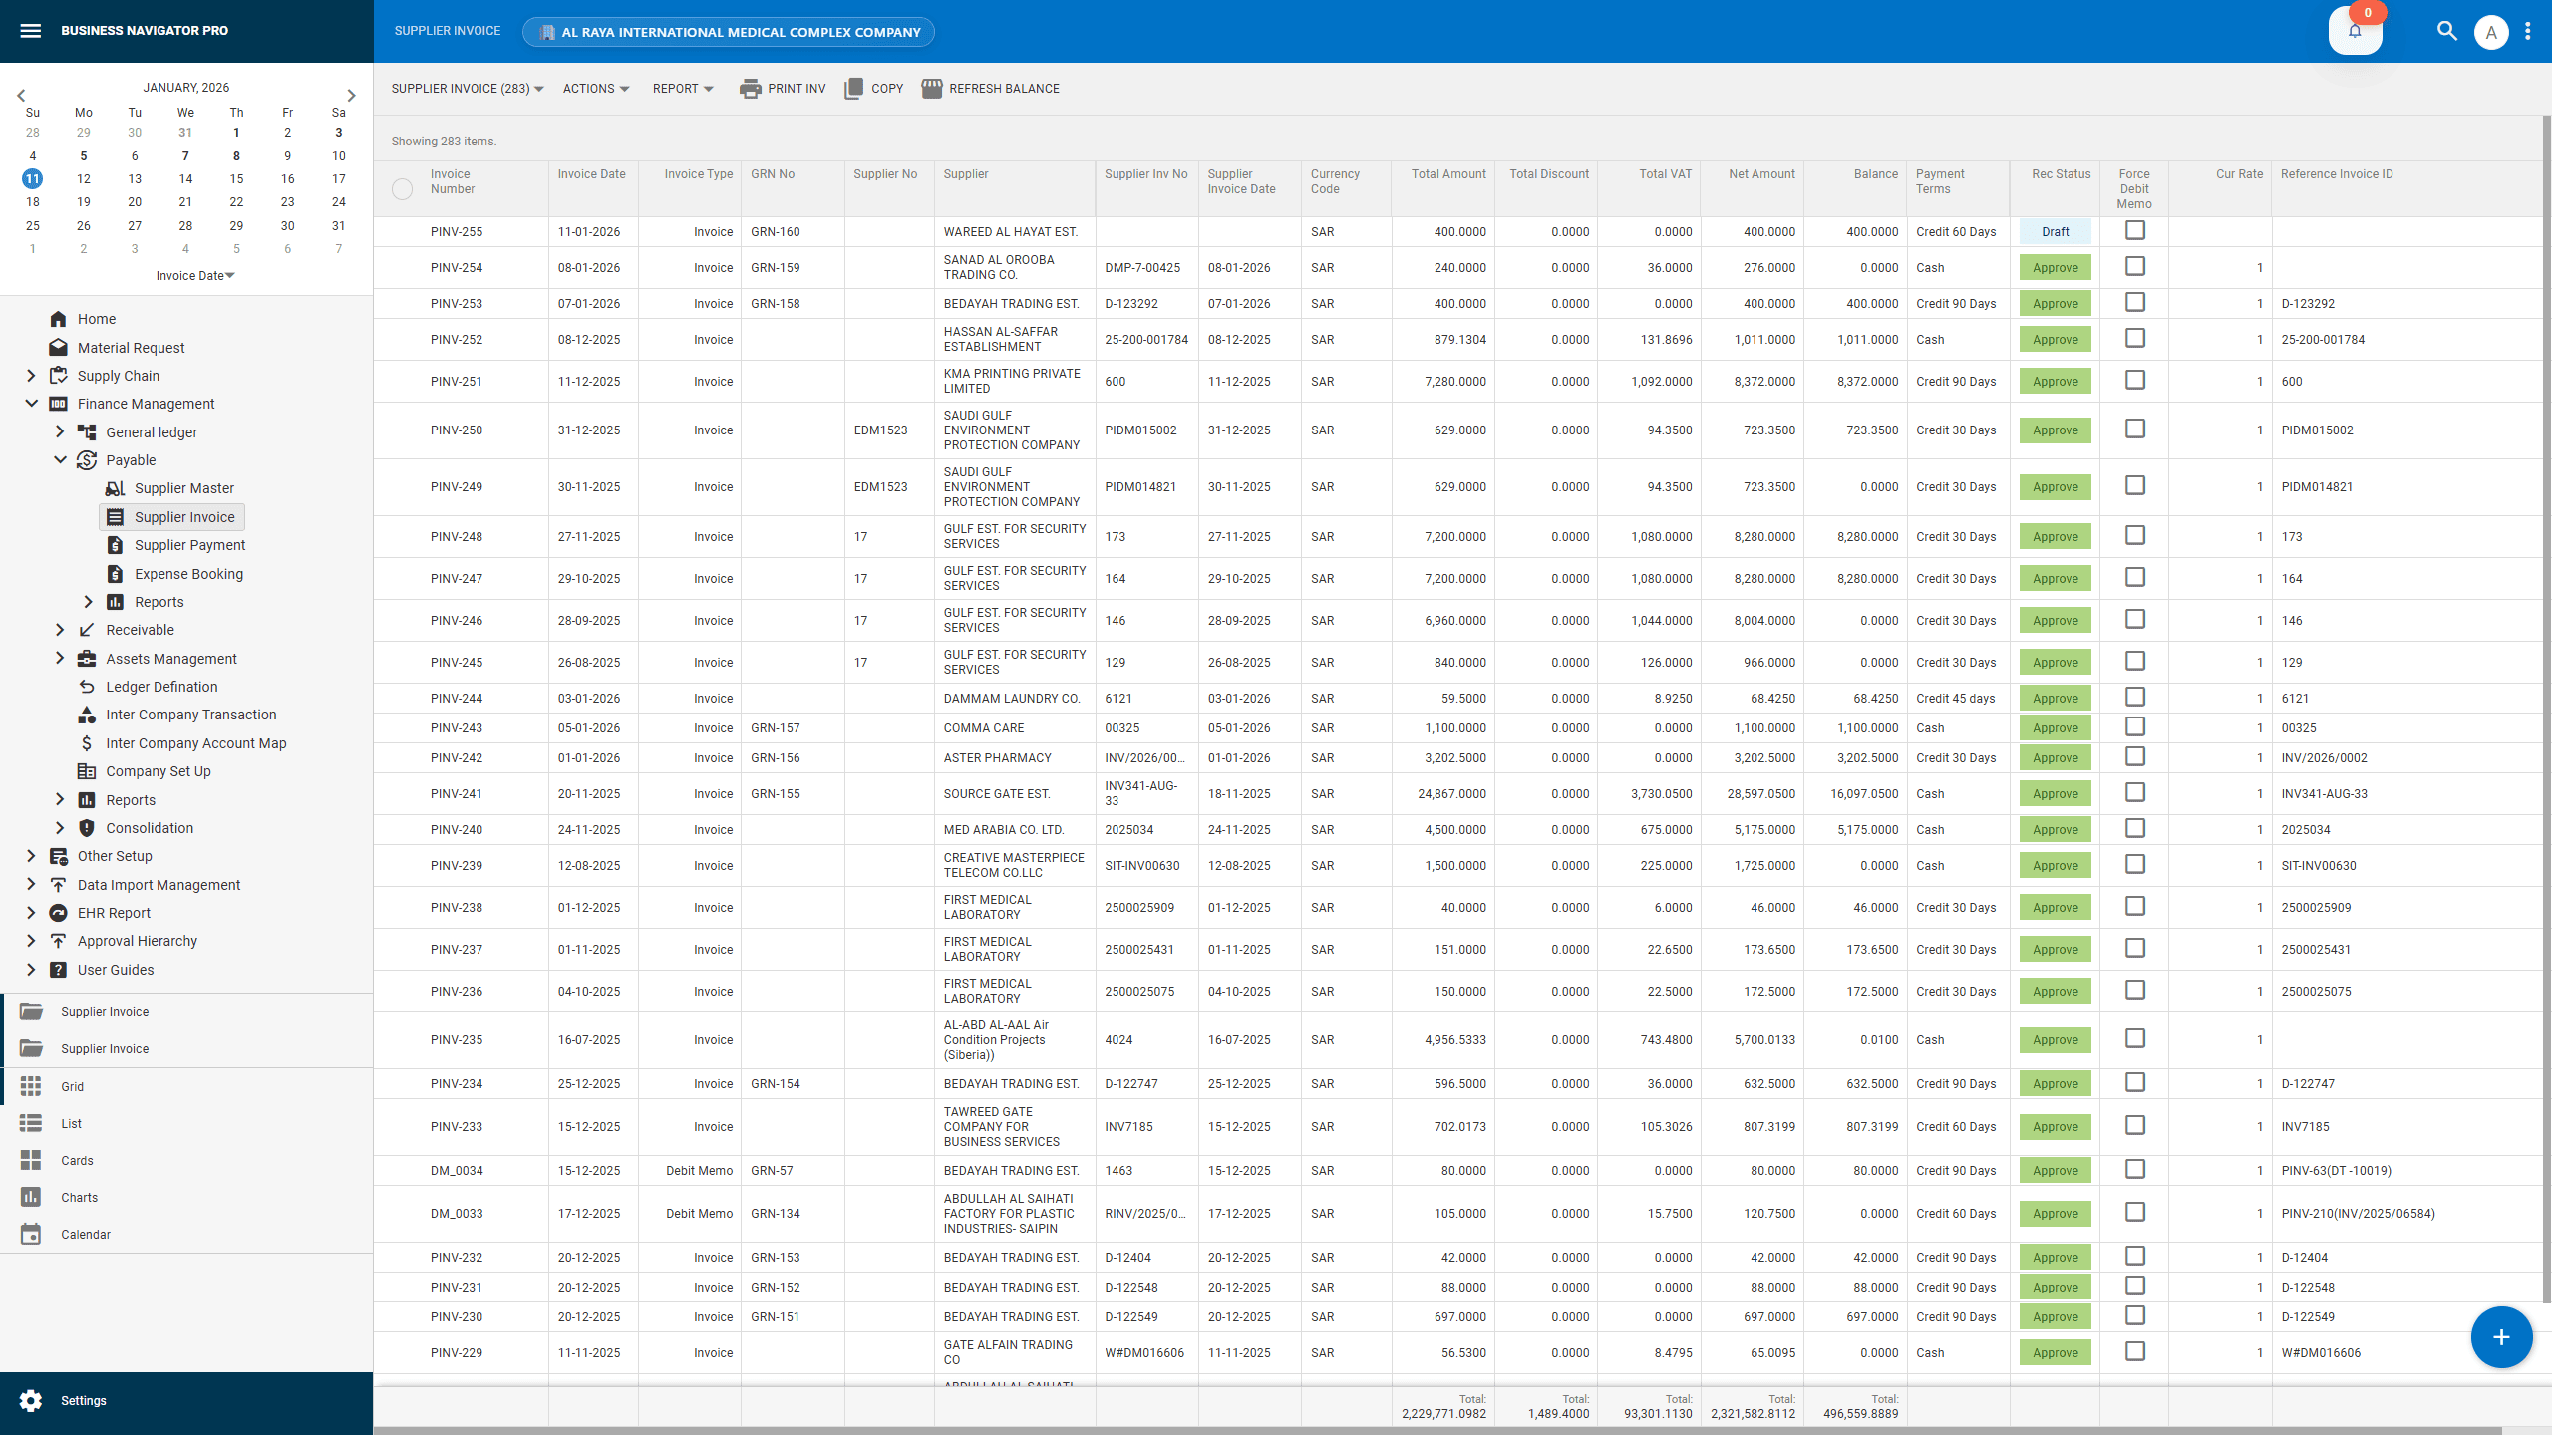
Task: Open the search icon in the top bar
Action: pyautogui.click(x=2447, y=31)
